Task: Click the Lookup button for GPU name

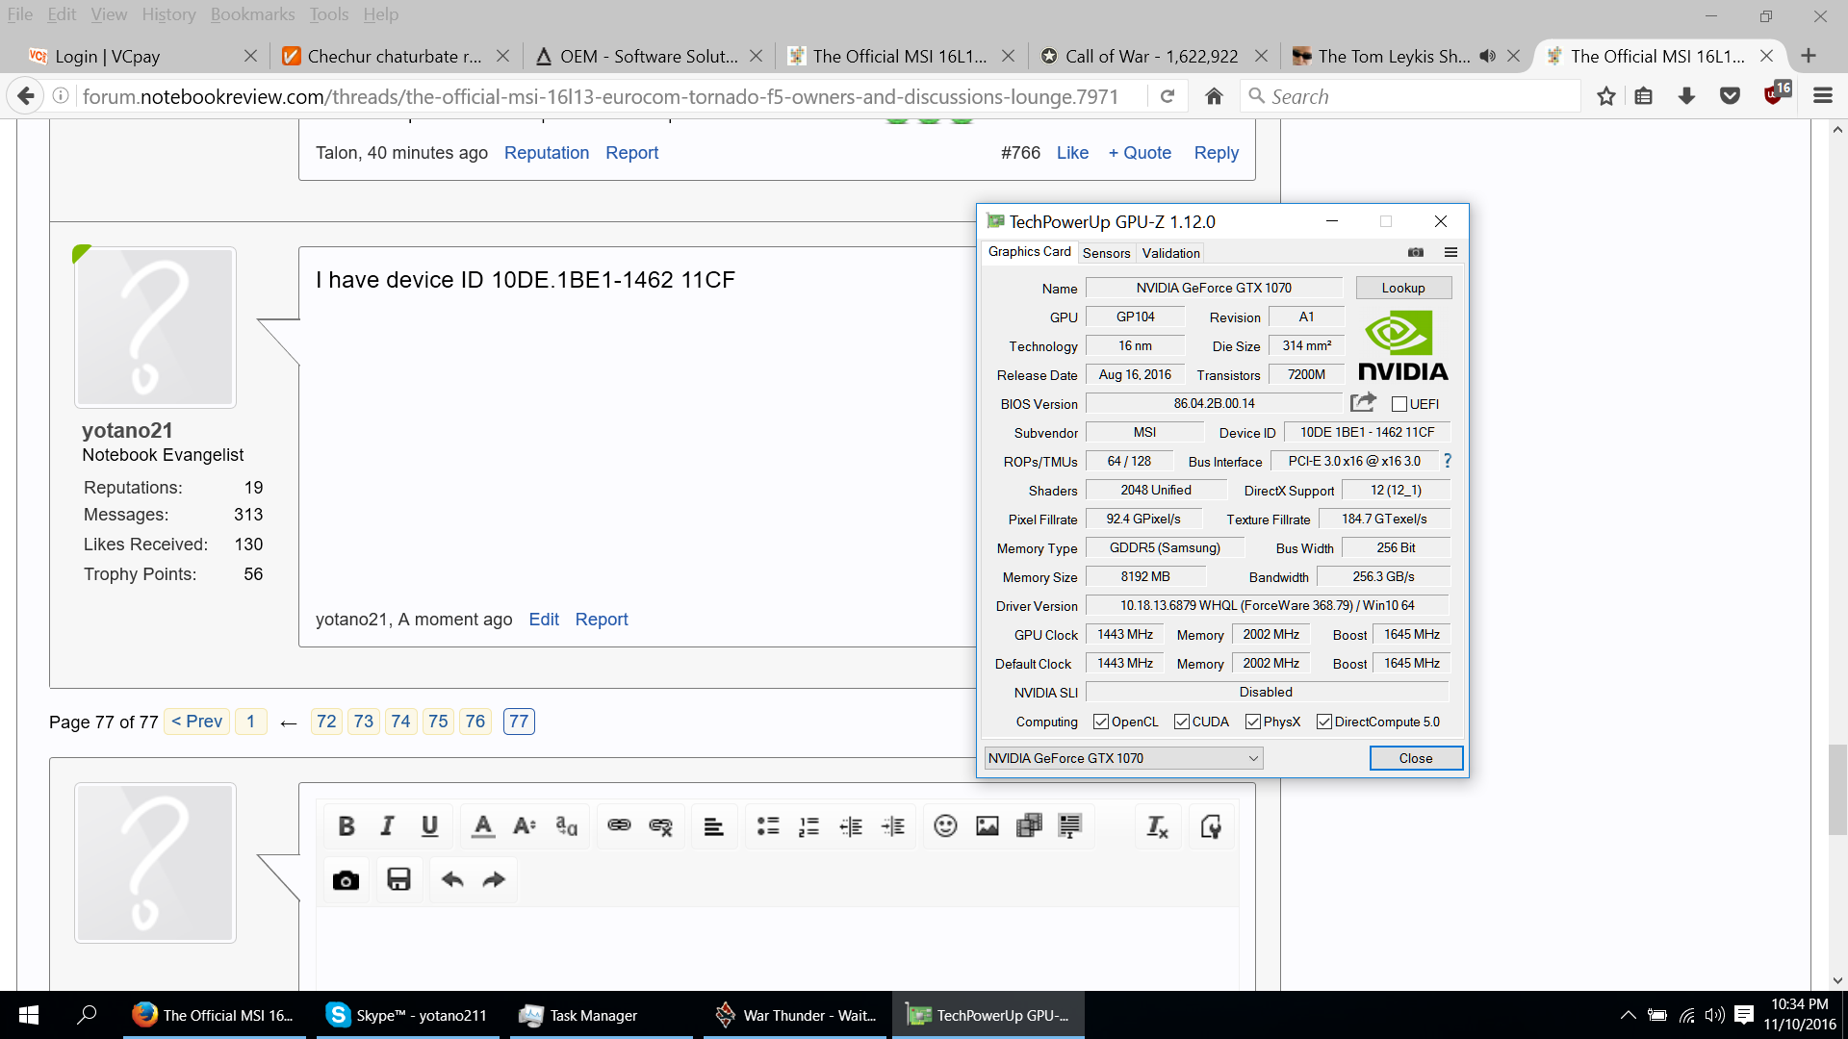Action: click(1402, 288)
